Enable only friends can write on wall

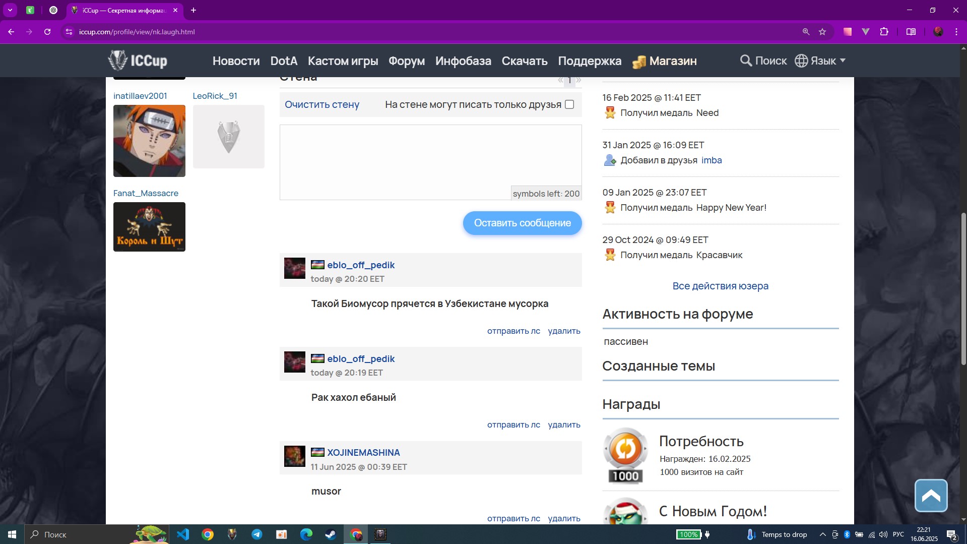[x=569, y=104]
